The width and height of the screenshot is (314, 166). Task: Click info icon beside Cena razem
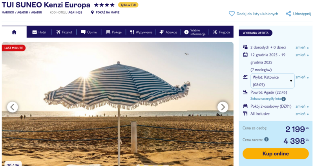[267, 139]
